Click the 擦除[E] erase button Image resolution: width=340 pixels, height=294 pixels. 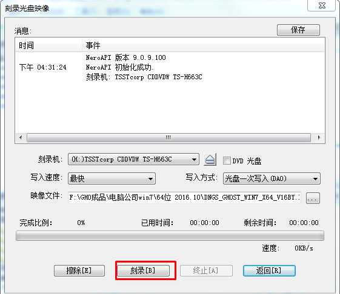click(79, 270)
